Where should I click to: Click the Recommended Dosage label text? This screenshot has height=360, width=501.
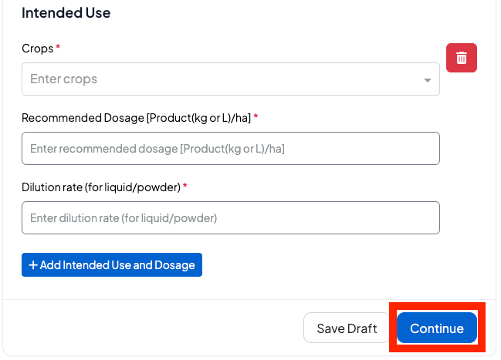click(x=136, y=118)
